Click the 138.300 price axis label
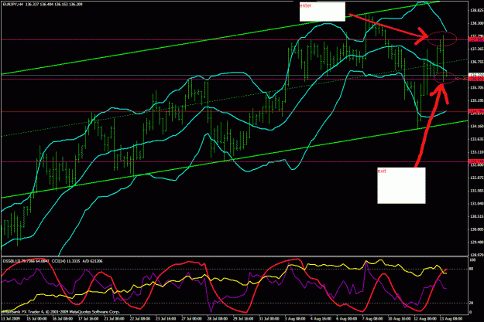The image size is (484, 322). (x=476, y=23)
